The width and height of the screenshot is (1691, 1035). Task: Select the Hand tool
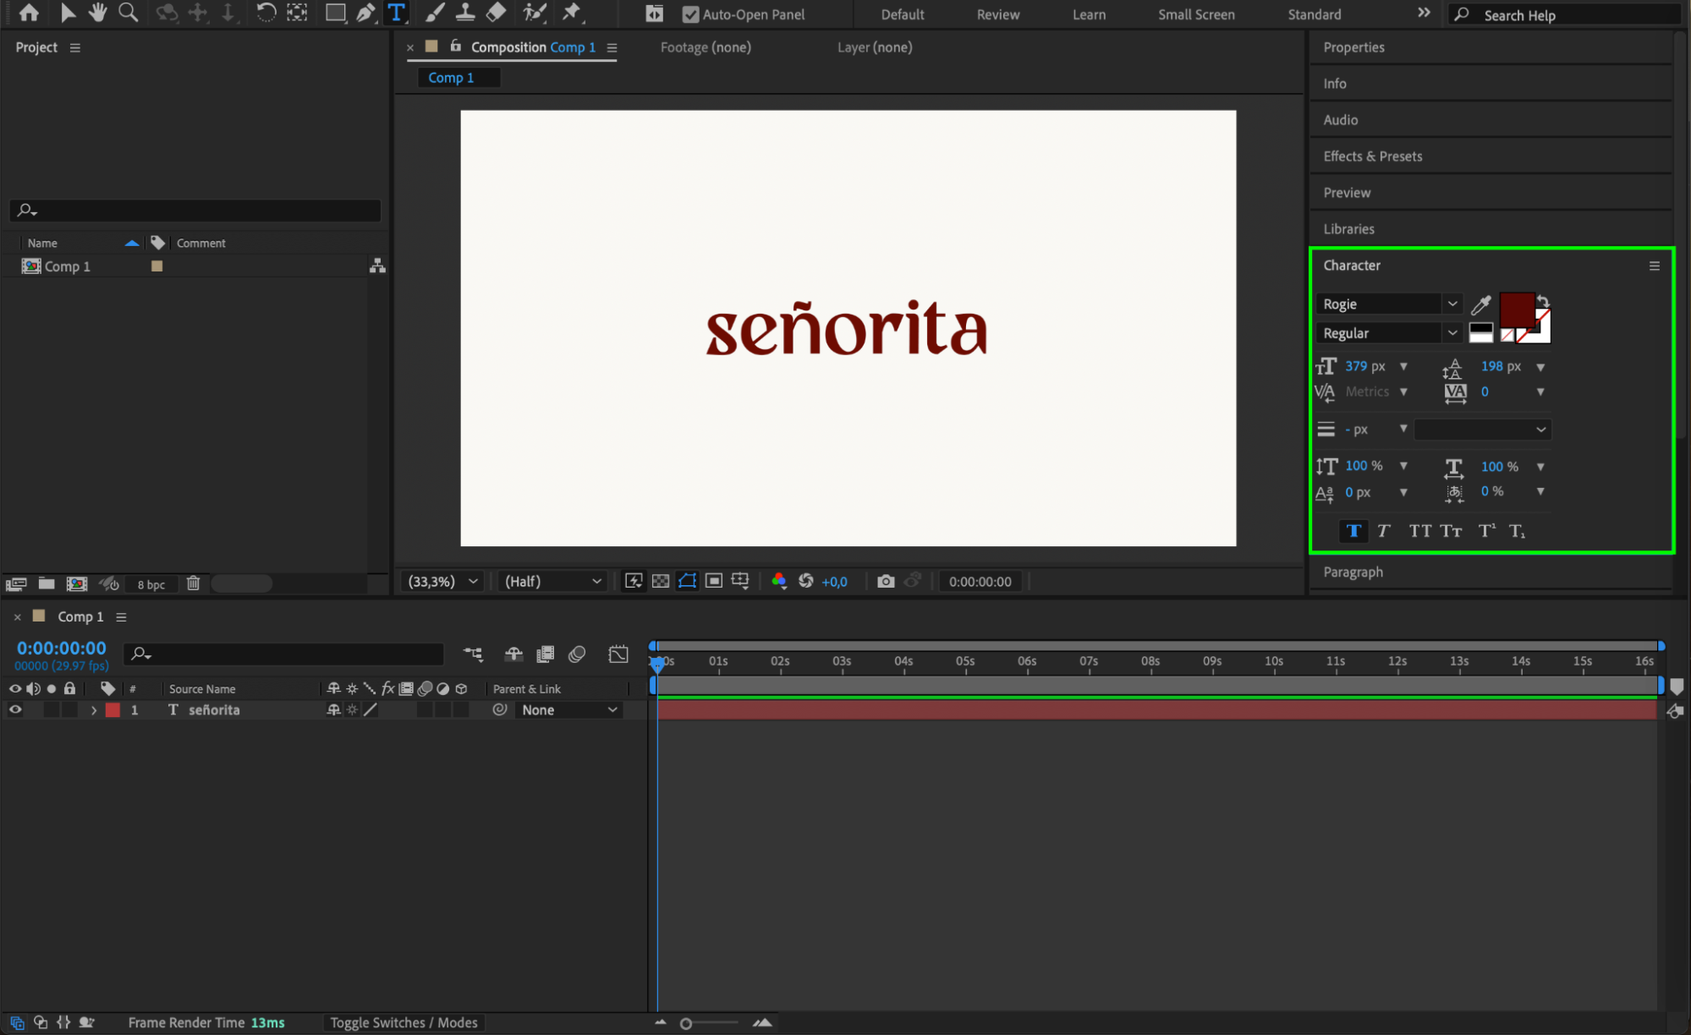[97, 13]
